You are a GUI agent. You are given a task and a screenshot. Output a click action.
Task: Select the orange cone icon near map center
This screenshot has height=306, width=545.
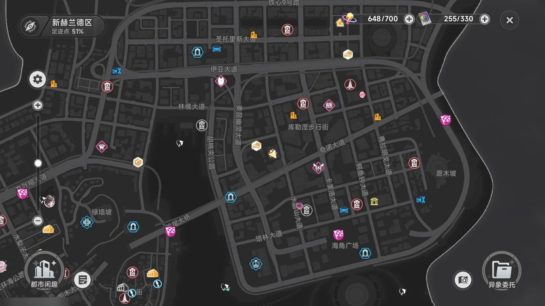(273, 154)
